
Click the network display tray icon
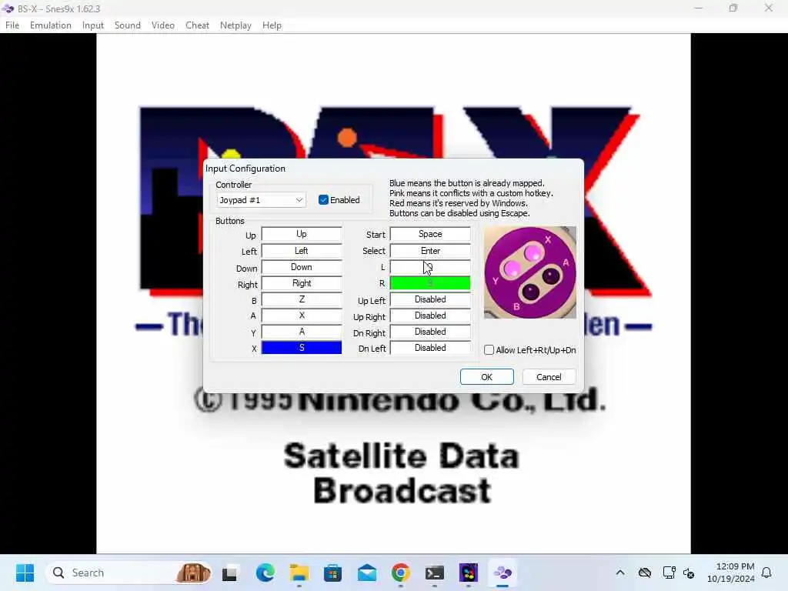(x=669, y=573)
